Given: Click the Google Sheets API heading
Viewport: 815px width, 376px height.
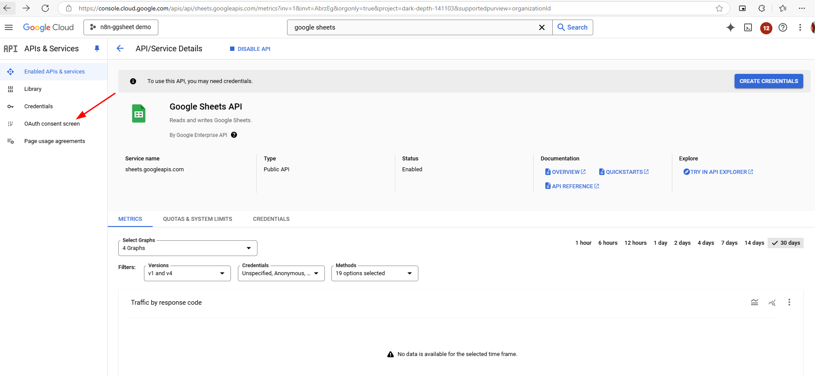Looking at the screenshot, I should point(206,107).
